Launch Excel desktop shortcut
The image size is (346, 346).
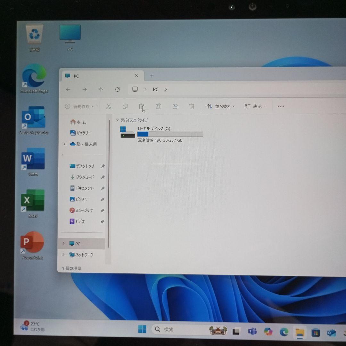tap(33, 203)
